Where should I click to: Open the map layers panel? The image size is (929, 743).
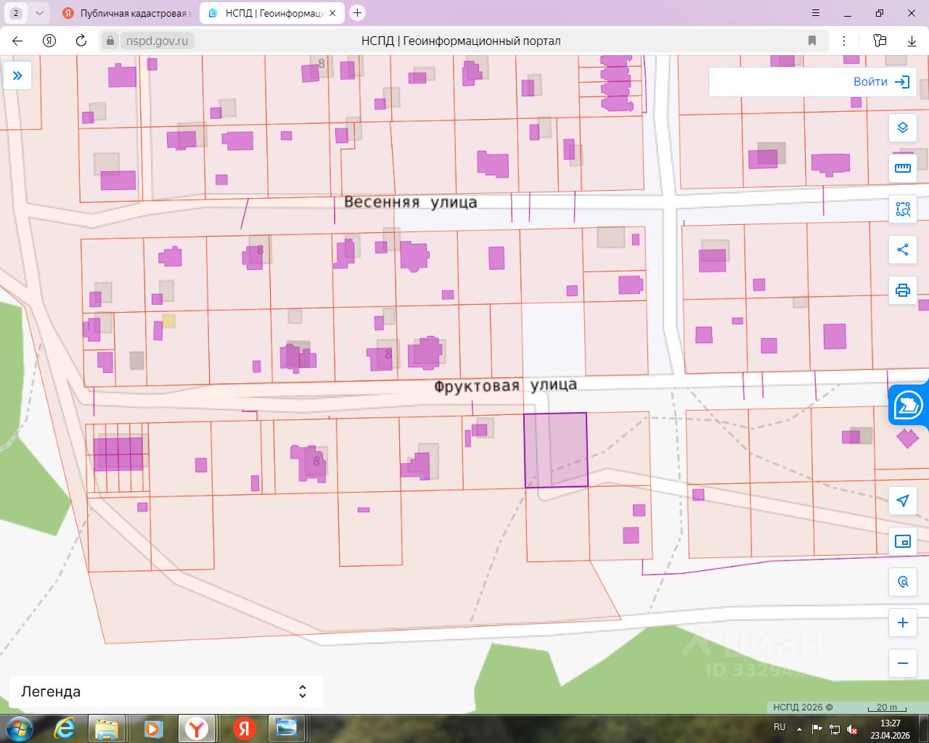tap(903, 128)
